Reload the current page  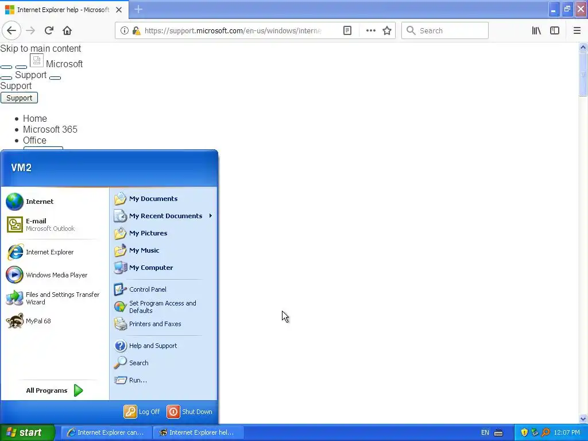pyautogui.click(x=49, y=30)
